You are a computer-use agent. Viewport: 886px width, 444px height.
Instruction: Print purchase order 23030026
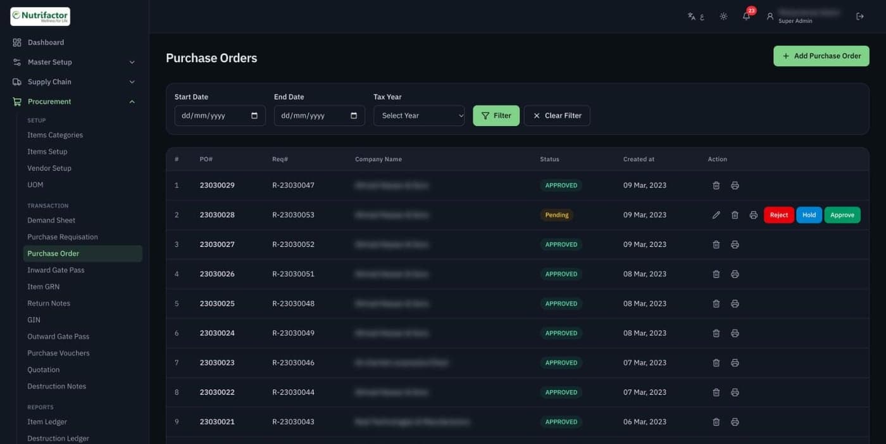point(735,274)
